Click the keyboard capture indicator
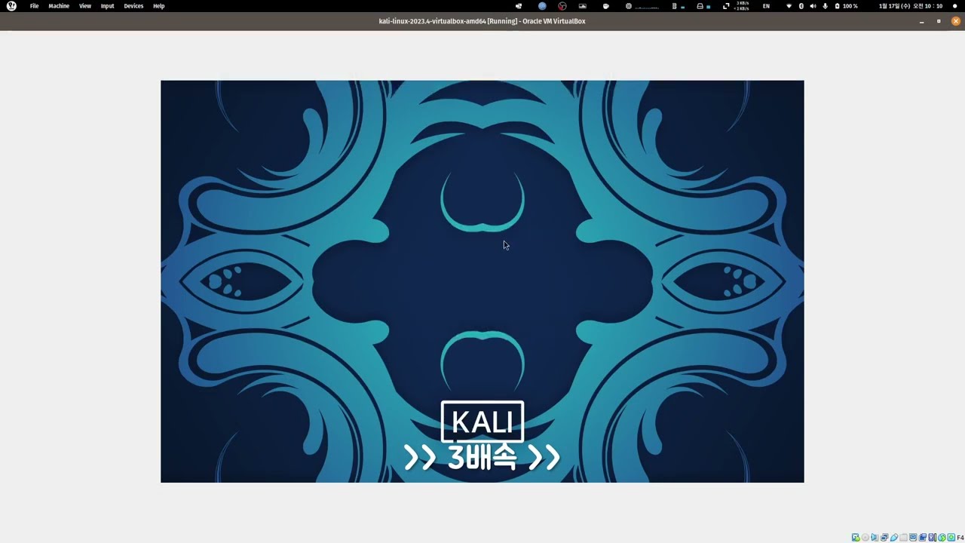This screenshot has height=543, width=965. [x=951, y=538]
